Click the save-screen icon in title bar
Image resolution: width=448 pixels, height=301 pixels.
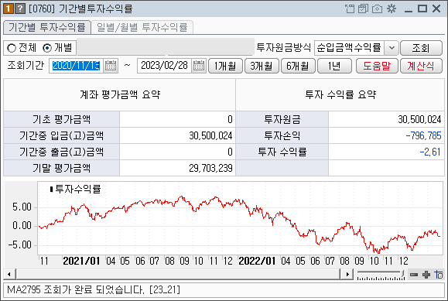tap(363, 9)
